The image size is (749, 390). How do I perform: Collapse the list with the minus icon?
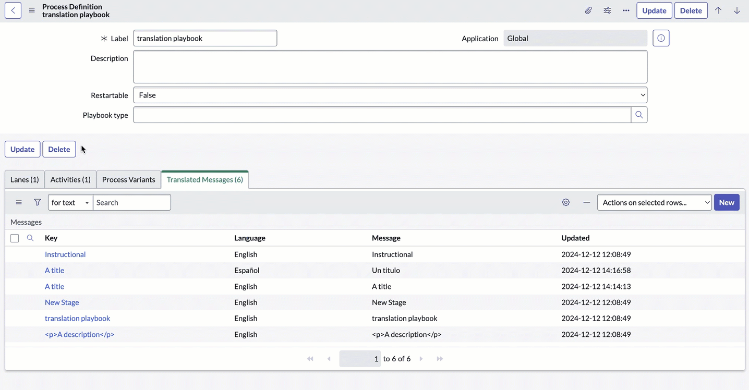coord(587,202)
